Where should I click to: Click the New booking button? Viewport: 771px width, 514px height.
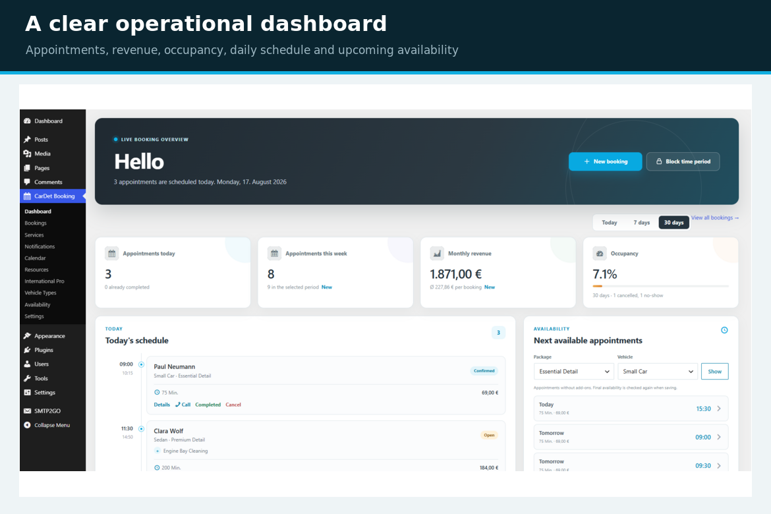606,161
